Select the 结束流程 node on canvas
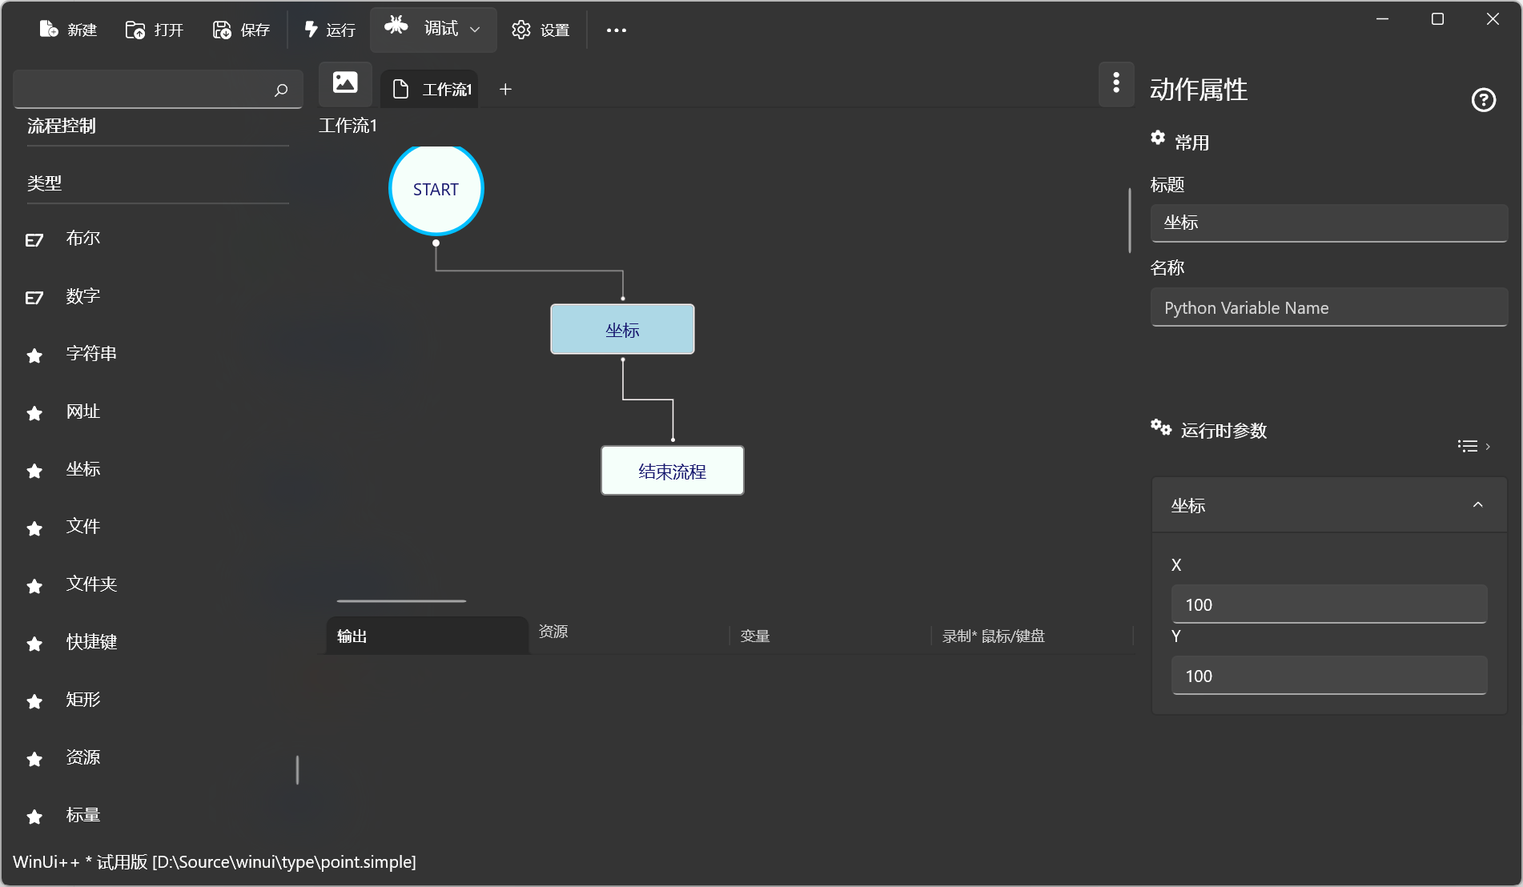The image size is (1523, 887). (x=672, y=471)
